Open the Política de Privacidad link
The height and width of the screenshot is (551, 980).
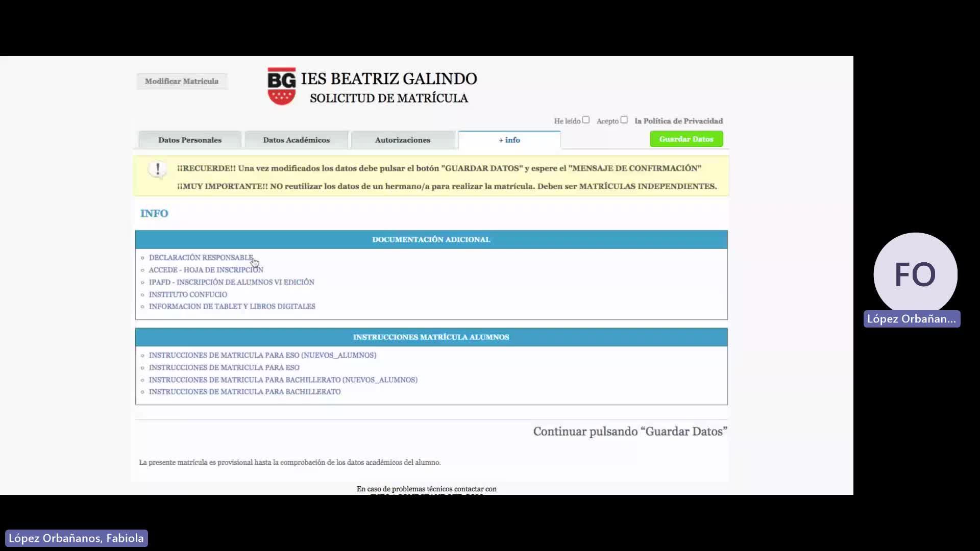[678, 121]
